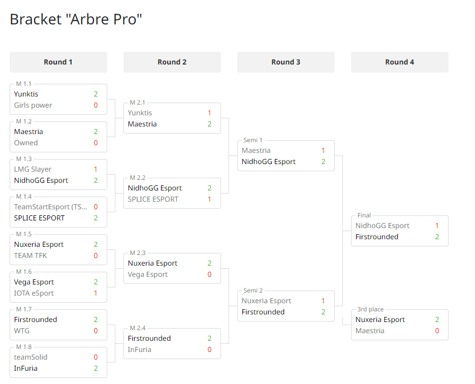Click TEAM TFK in match M 1.5
The width and height of the screenshot is (475, 384).
(30, 255)
